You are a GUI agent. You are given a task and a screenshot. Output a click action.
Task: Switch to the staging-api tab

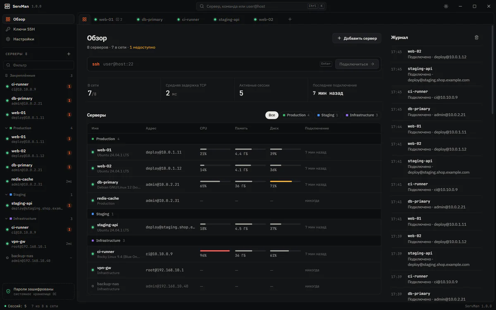point(227,19)
